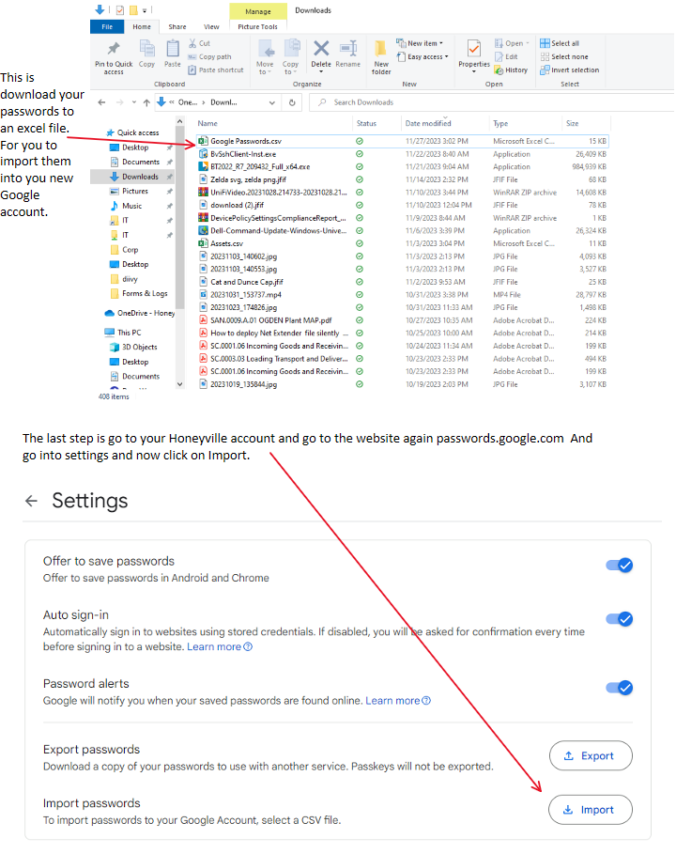676x854 pixels.
Task: Open the Easy access dropdown
Action: coord(422,56)
